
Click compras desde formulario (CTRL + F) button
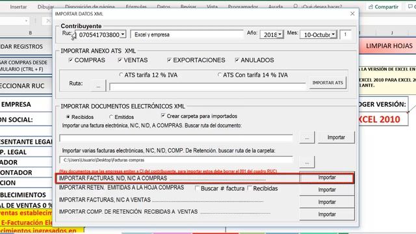tap(26, 66)
